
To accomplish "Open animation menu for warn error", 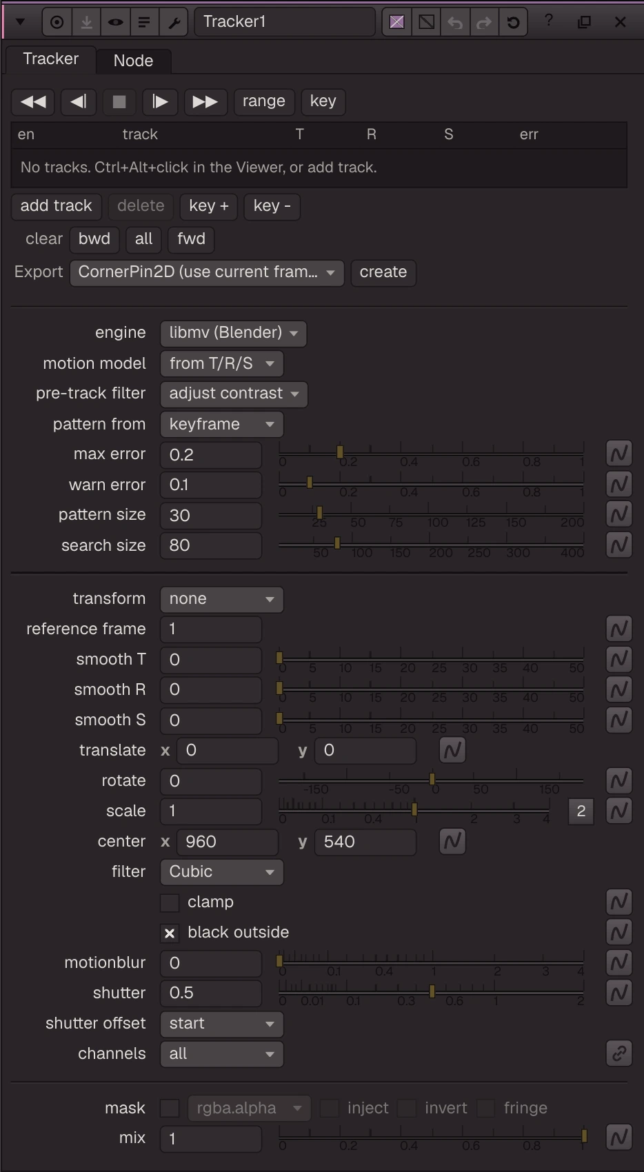I will point(619,484).
